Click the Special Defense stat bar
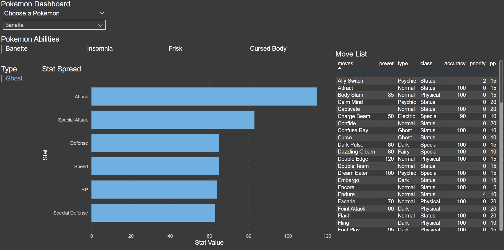The width and height of the screenshot is (504, 250). tap(153, 213)
